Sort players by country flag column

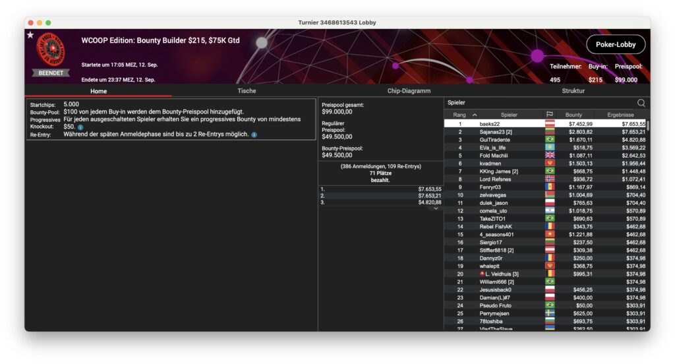(x=549, y=115)
